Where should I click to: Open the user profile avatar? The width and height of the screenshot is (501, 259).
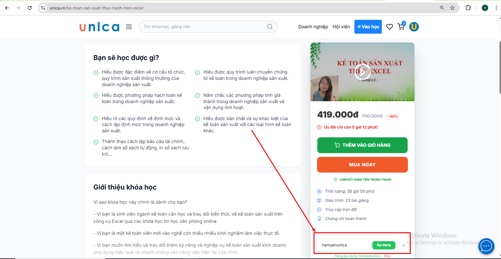(414, 27)
